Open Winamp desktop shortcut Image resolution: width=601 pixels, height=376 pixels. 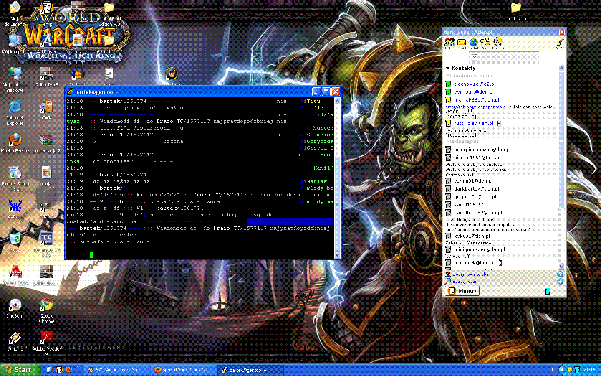[x=15, y=341]
